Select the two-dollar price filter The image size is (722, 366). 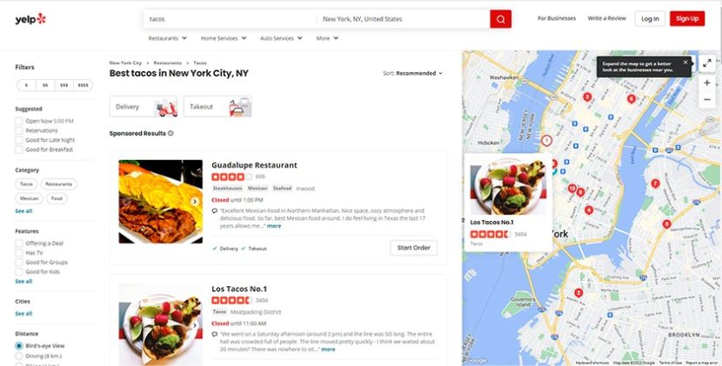tap(45, 85)
